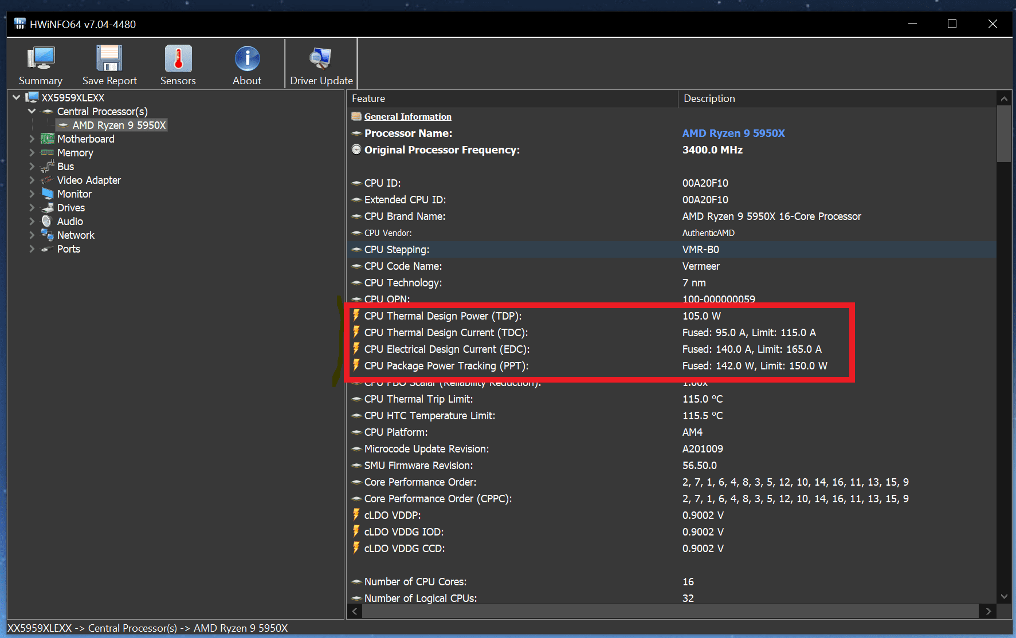
Task: Click clock icon beside Original Processor Frequency
Action: click(x=356, y=149)
